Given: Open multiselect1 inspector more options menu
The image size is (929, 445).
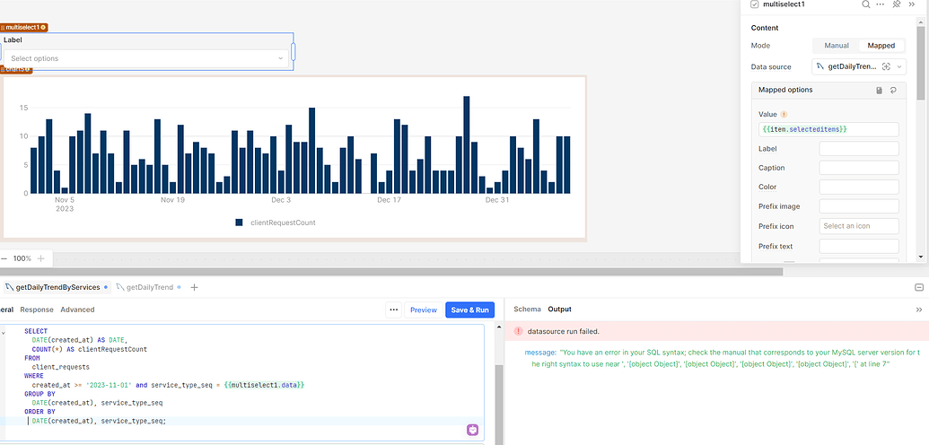Looking at the screenshot, I should tap(881, 4).
